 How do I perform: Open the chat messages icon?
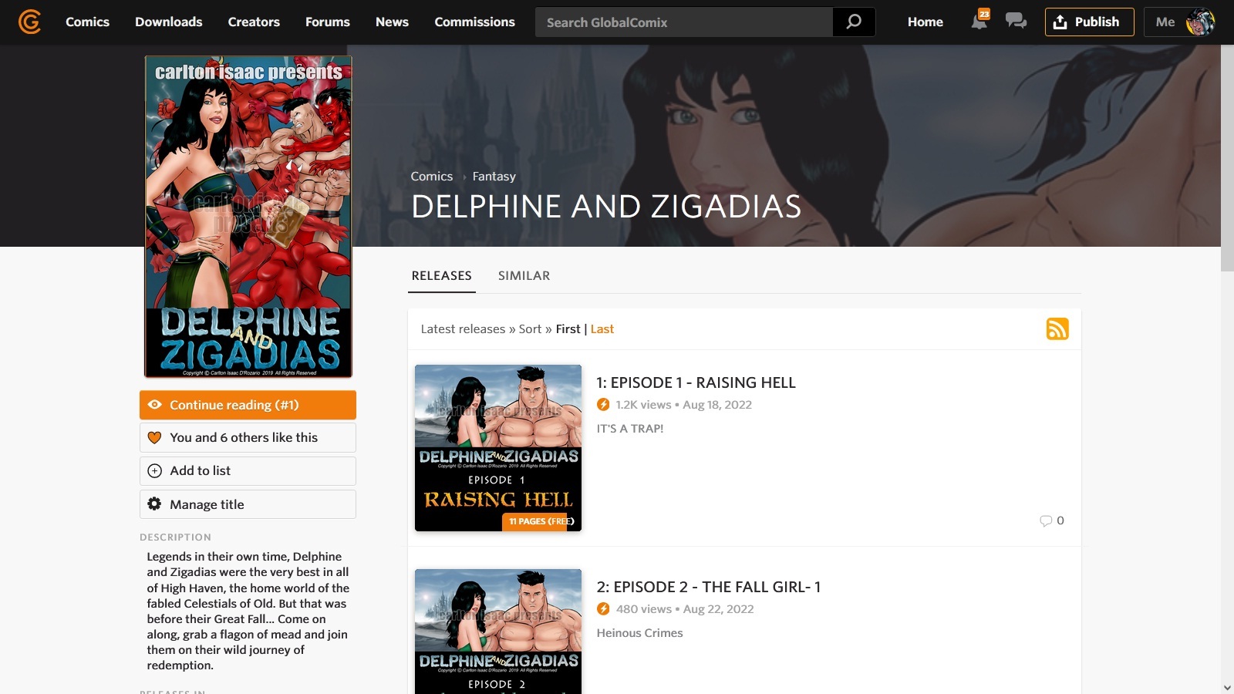(x=1016, y=22)
